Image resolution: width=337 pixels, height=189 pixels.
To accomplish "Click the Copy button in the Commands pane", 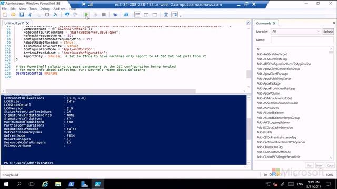I will pos(330,166).
